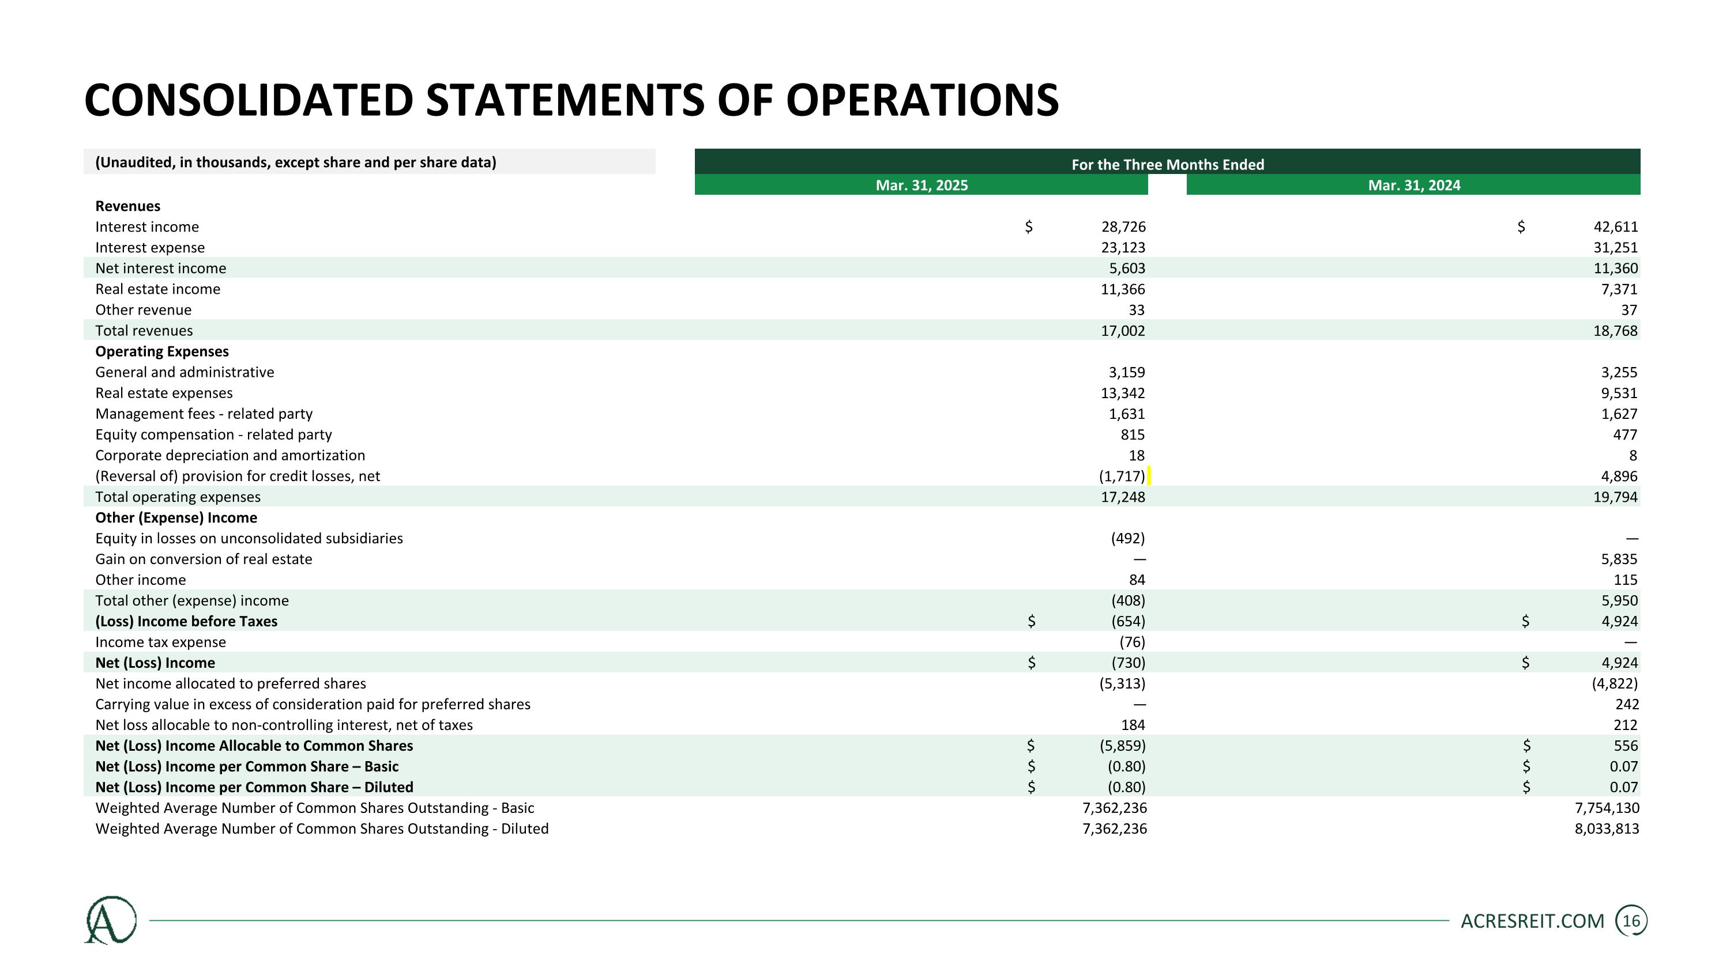Click the Consolidated Statements of Operations title
The width and height of the screenshot is (1730, 972).
point(571,100)
